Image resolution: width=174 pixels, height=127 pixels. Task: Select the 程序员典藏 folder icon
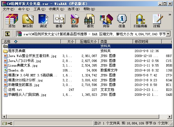6,51
